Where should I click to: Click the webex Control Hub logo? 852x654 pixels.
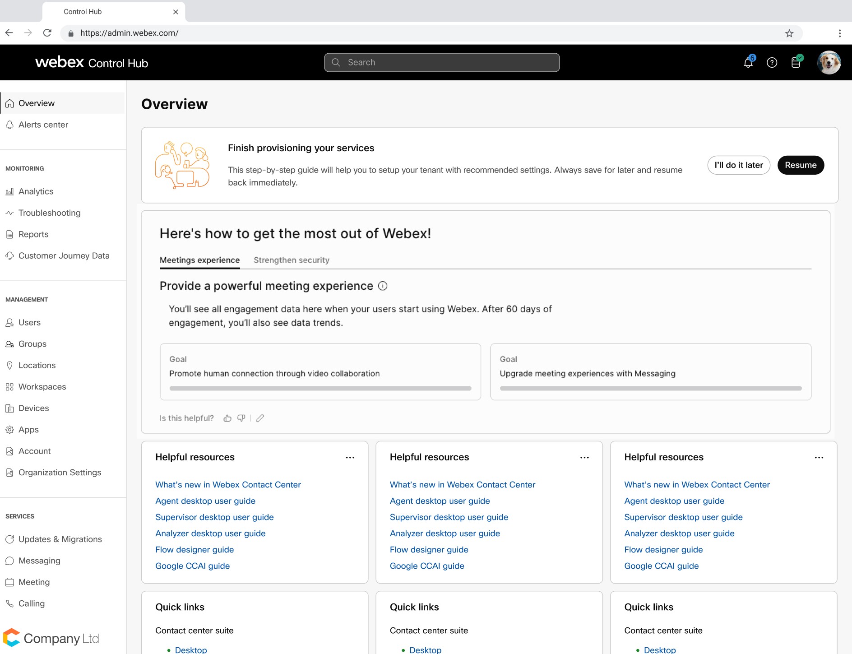(x=92, y=62)
